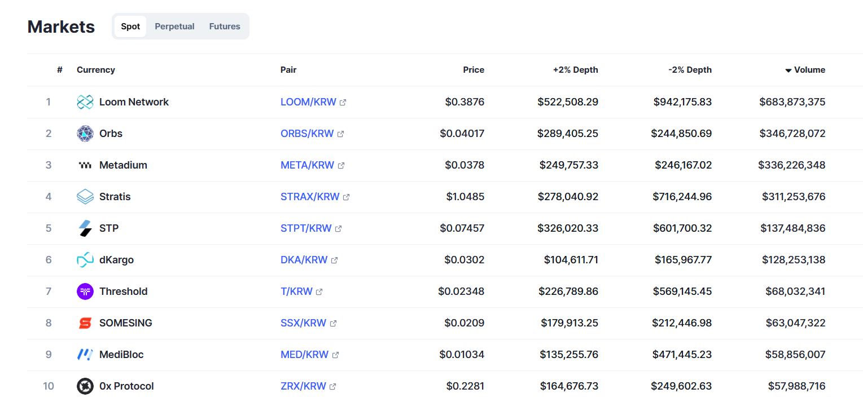Viewport: 863px width, 402px height.
Task: Click the purple Threshold logo
Action: pos(85,291)
